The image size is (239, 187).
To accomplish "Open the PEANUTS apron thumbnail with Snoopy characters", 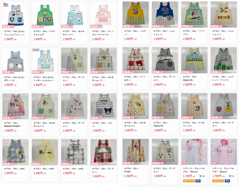I will tap(194, 60).
